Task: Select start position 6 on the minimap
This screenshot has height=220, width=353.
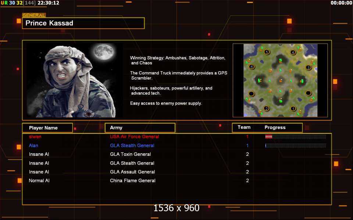Action: click(252, 67)
